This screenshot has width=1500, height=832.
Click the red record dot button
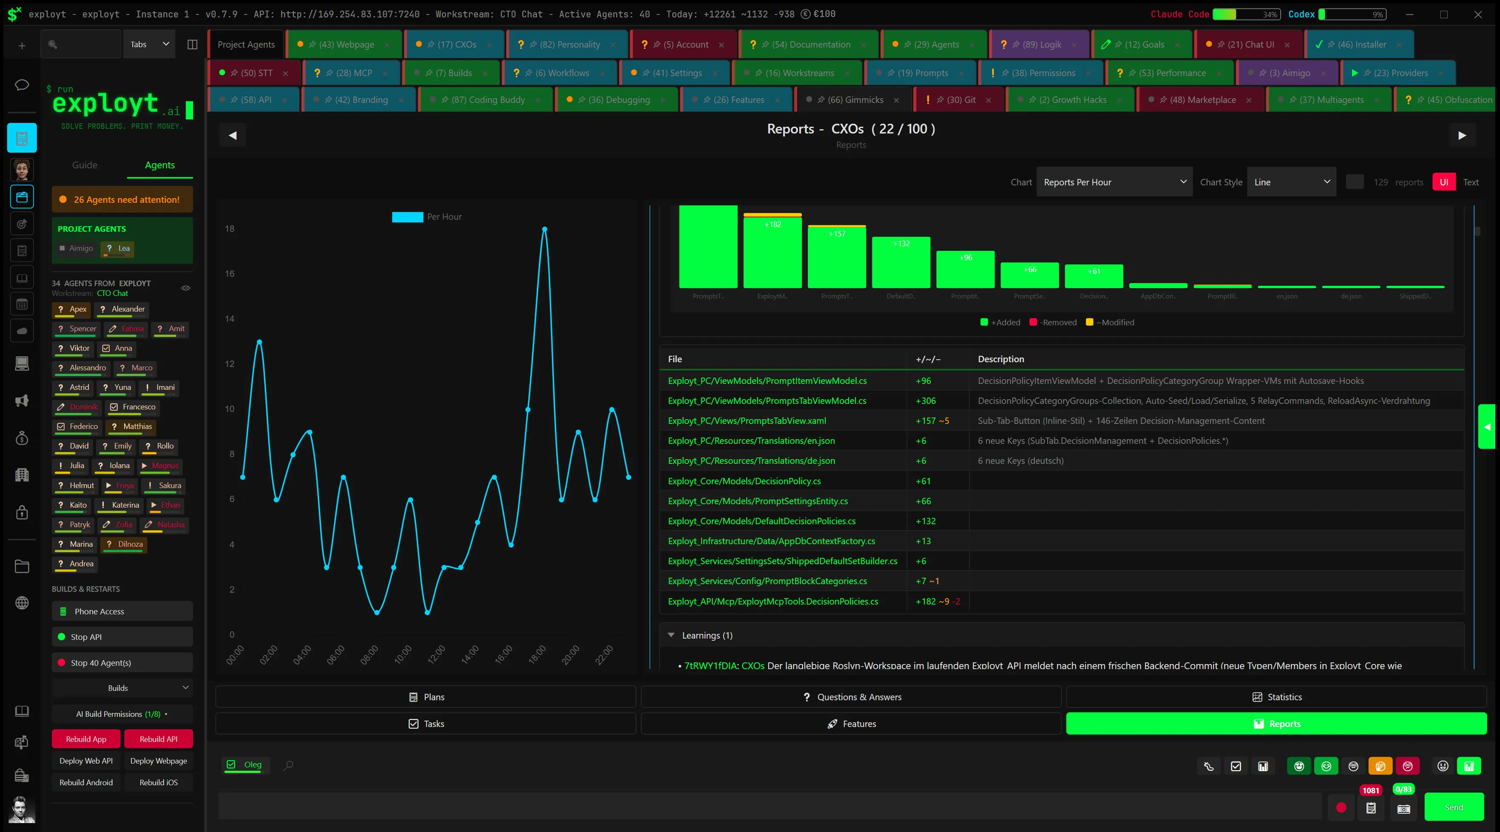tap(1341, 807)
